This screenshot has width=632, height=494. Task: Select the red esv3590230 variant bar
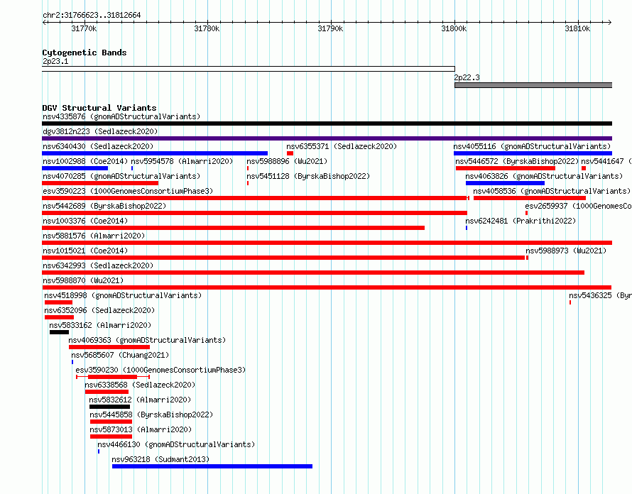click(112, 377)
